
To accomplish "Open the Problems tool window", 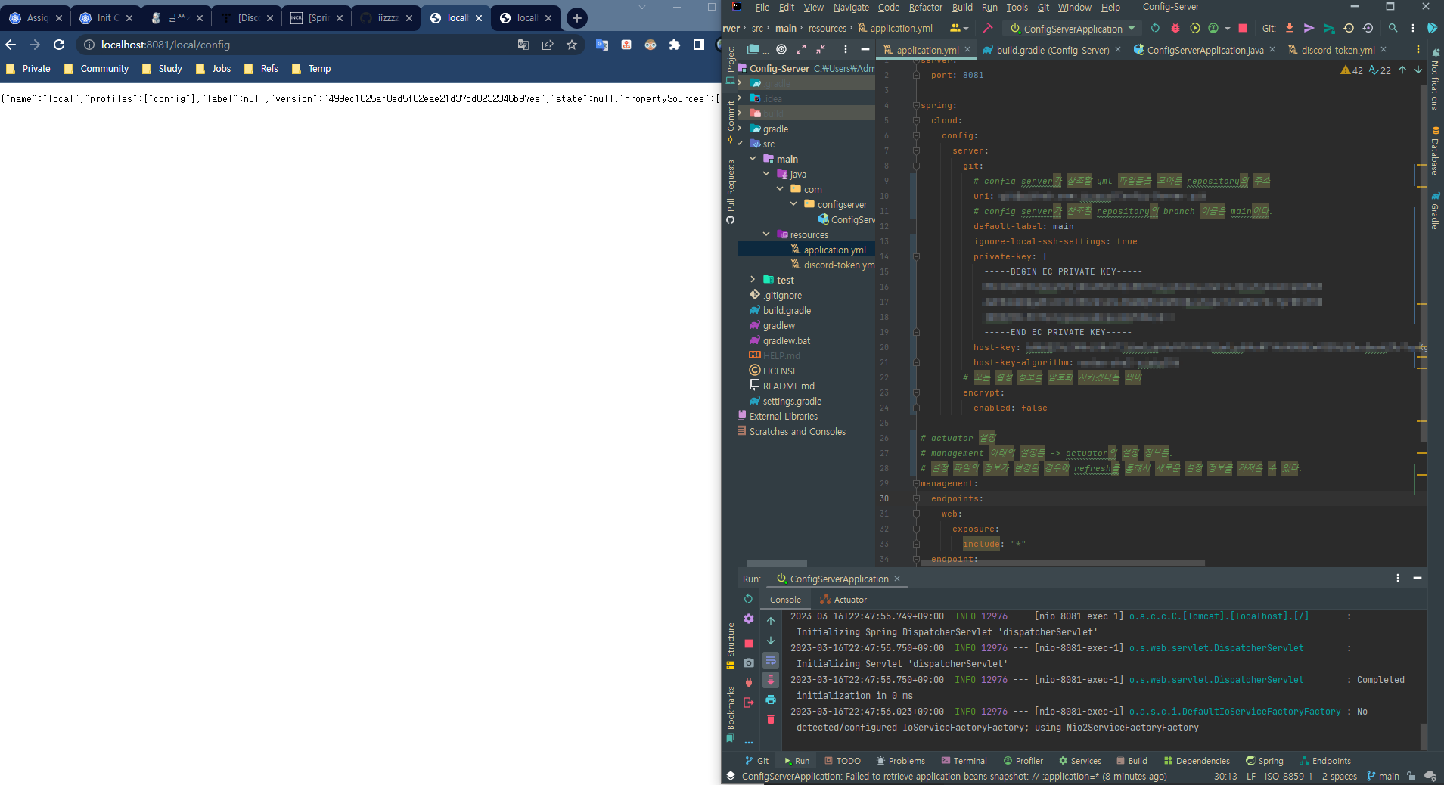I will pos(900,761).
